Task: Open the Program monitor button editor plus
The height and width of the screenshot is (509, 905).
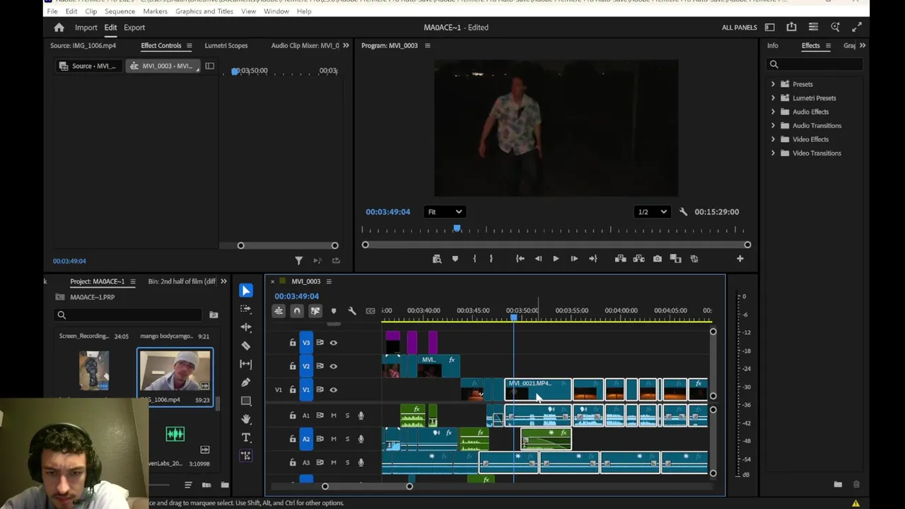Action: [x=740, y=259]
